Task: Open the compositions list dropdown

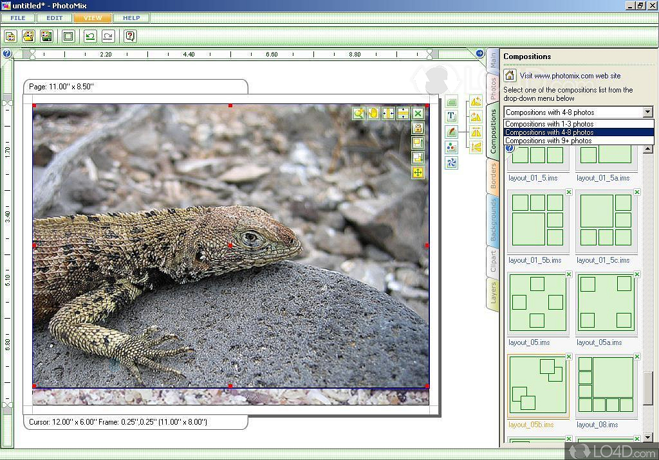Action: 649,112
